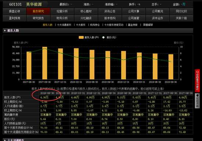Click the stock code 601101

[15, 4]
